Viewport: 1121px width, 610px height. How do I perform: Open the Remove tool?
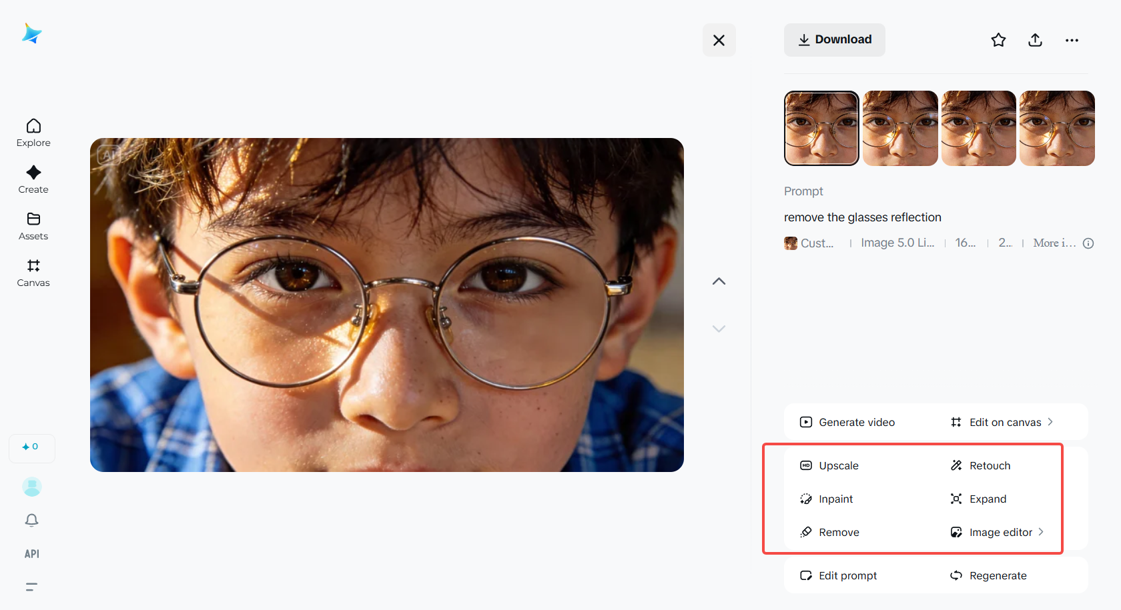coord(829,532)
